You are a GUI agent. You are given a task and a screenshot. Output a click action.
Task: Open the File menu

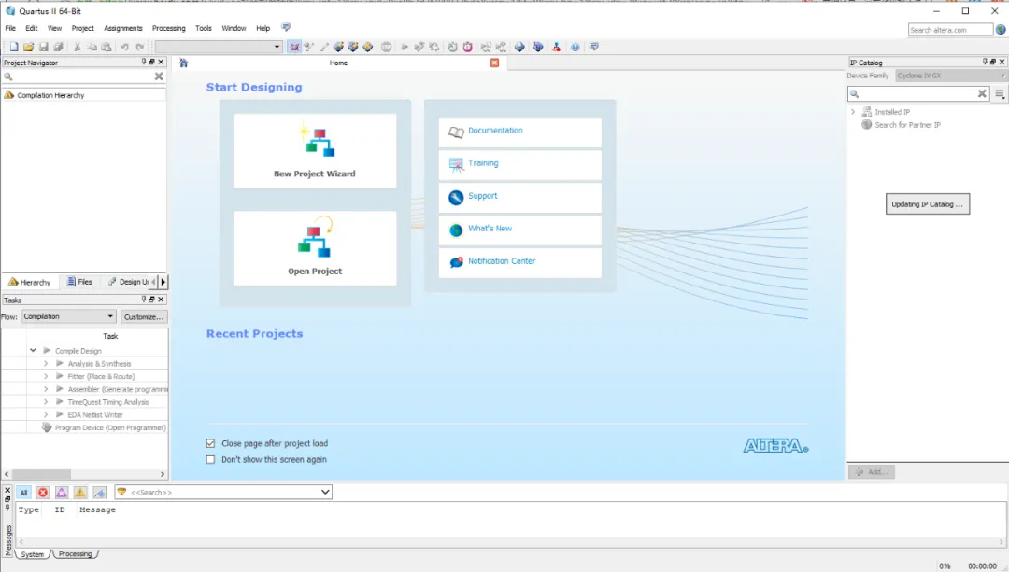point(10,28)
